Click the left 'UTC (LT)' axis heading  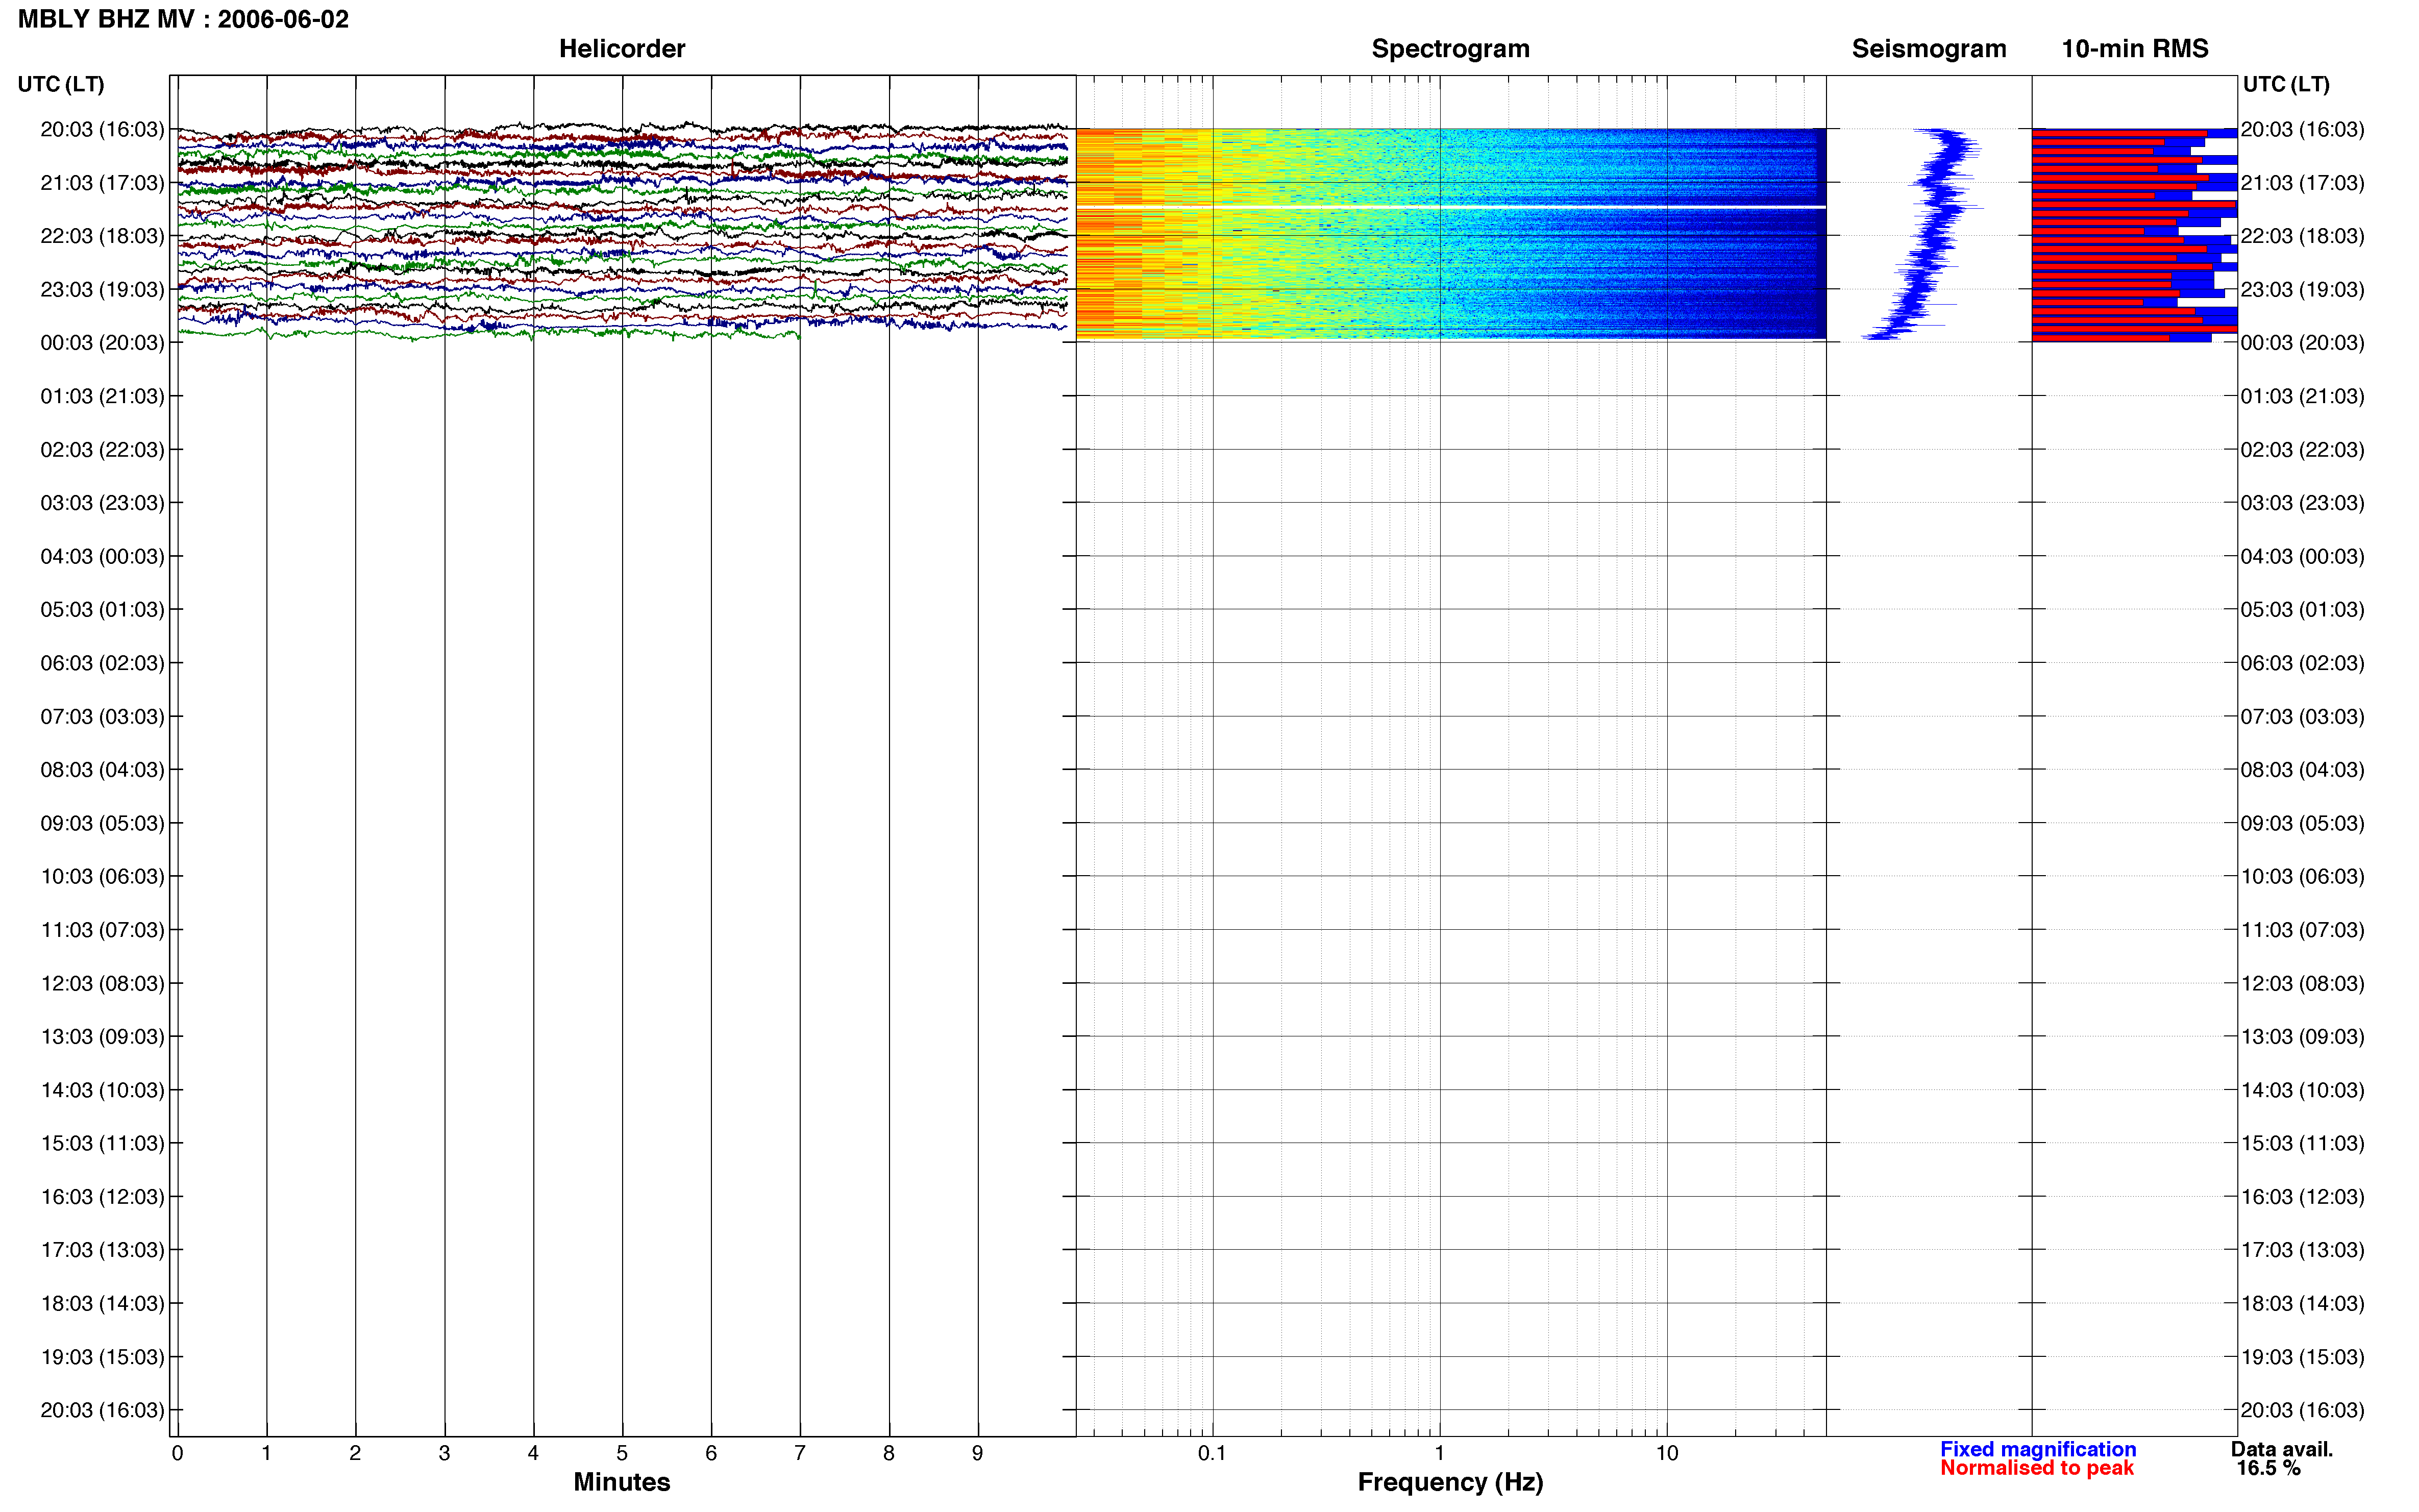pyautogui.click(x=61, y=84)
